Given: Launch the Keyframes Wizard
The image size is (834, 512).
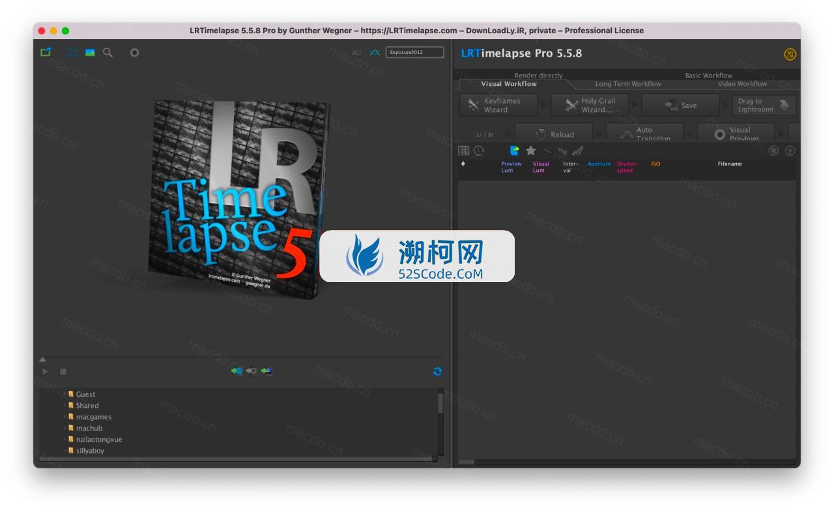Looking at the screenshot, I should 498,105.
